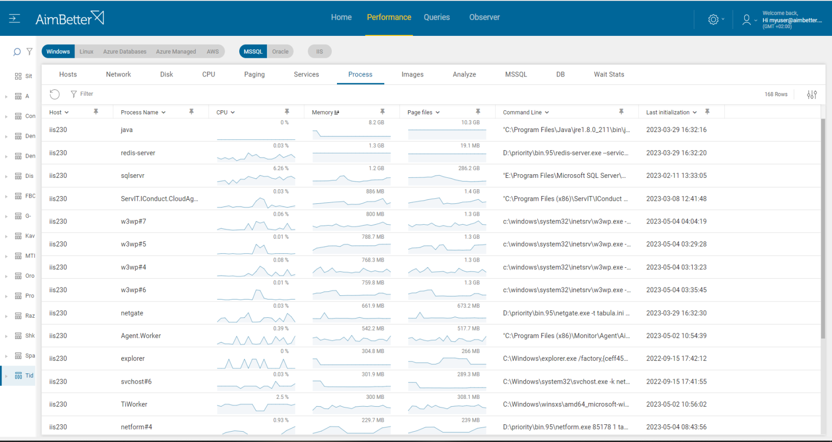Screen dimensions: 832x442
Task: Open the Command Line column dropdown
Action: click(x=547, y=113)
